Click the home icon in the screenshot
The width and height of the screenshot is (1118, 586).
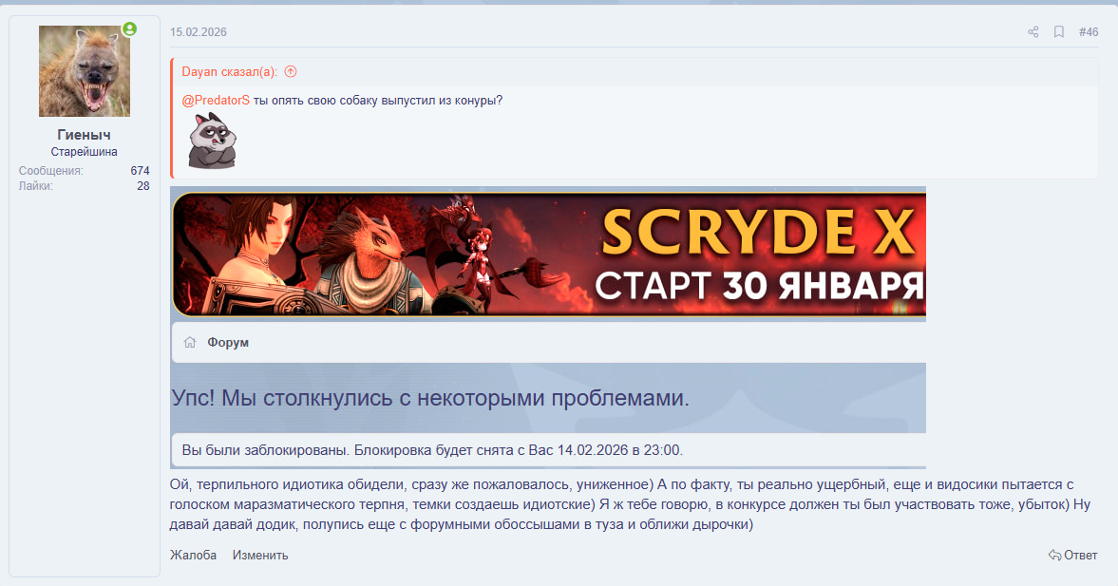(190, 342)
